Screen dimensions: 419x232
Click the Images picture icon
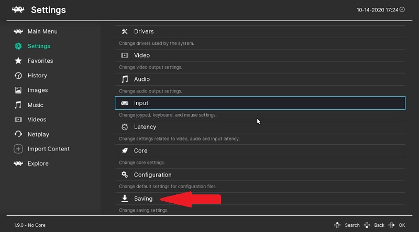click(18, 90)
